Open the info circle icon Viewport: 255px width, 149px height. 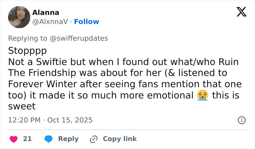click(x=241, y=120)
